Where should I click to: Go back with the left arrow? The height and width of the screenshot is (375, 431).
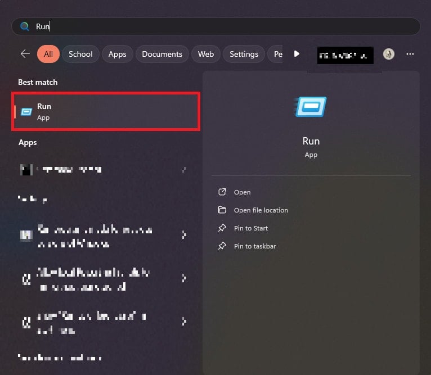pyautogui.click(x=25, y=54)
